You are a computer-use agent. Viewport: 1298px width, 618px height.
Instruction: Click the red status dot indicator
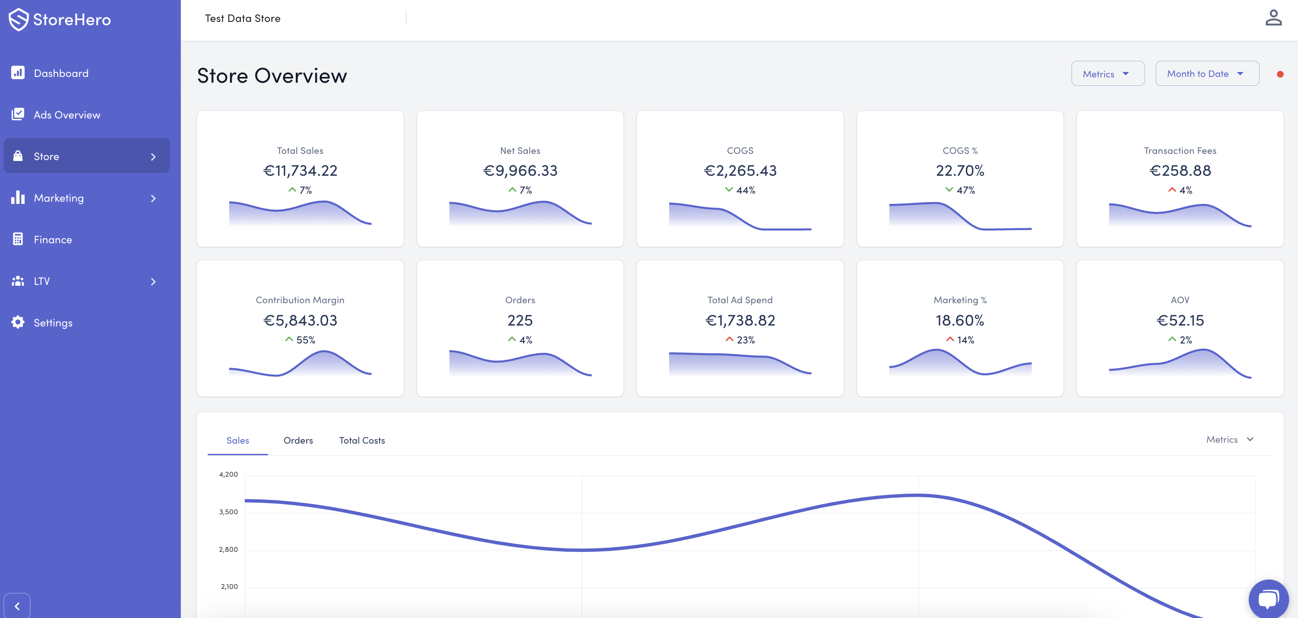pos(1280,74)
